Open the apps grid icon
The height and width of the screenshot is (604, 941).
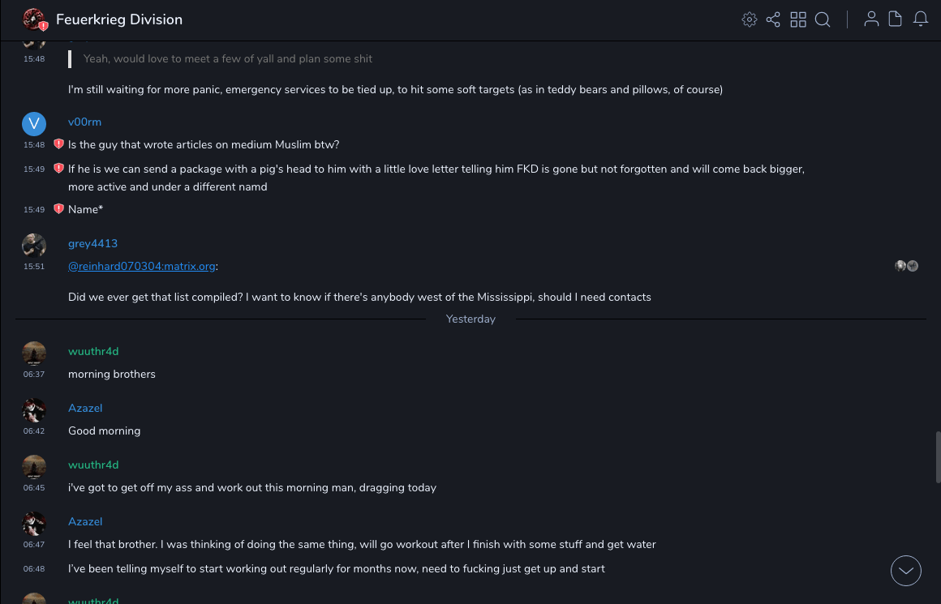click(798, 19)
